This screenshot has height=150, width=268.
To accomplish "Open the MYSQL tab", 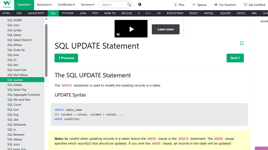I will (209, 13).
